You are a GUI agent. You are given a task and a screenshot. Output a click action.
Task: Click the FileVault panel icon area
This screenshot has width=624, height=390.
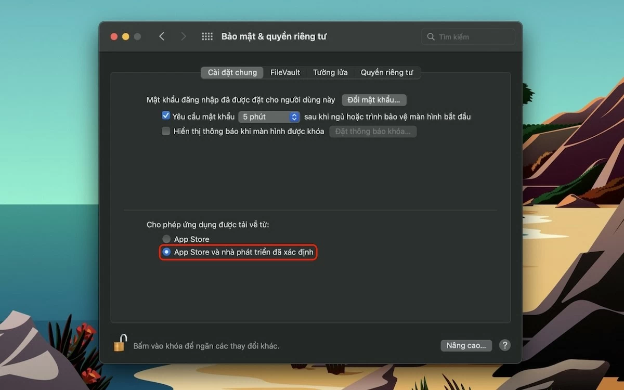285,72
